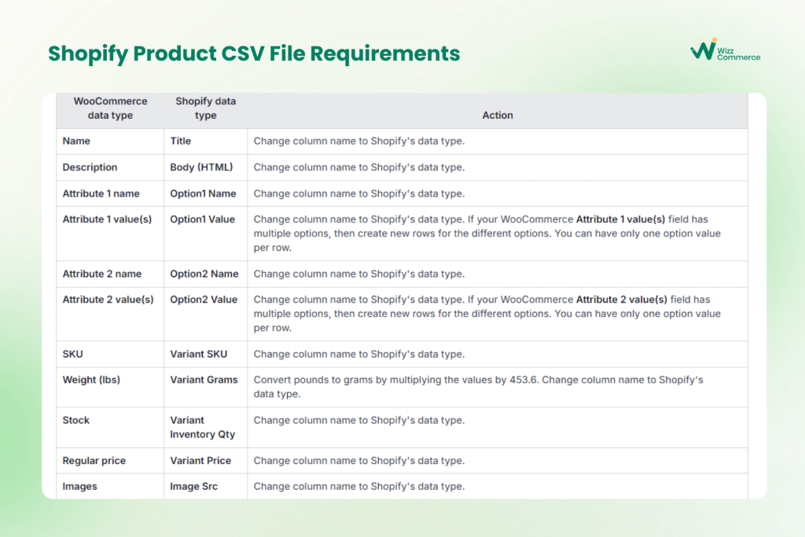Viewport: 805px width, 537px height.
Task: Click the action text in the Description row
Action: [x=358, y=167]
